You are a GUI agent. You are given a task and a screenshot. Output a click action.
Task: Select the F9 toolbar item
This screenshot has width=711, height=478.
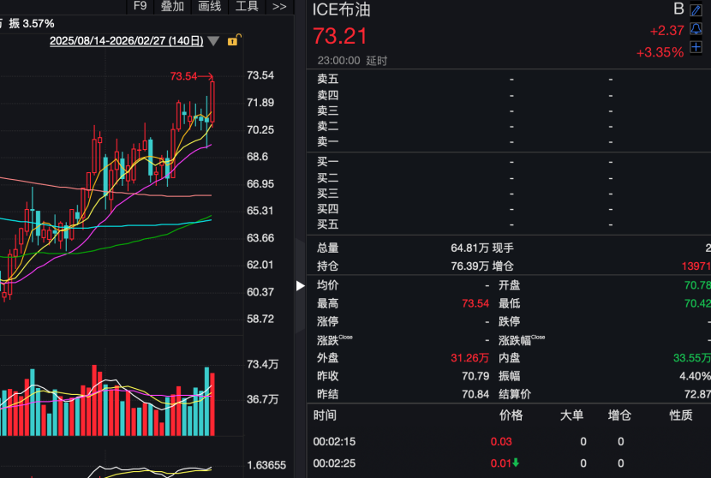click(x=140, y=7)
